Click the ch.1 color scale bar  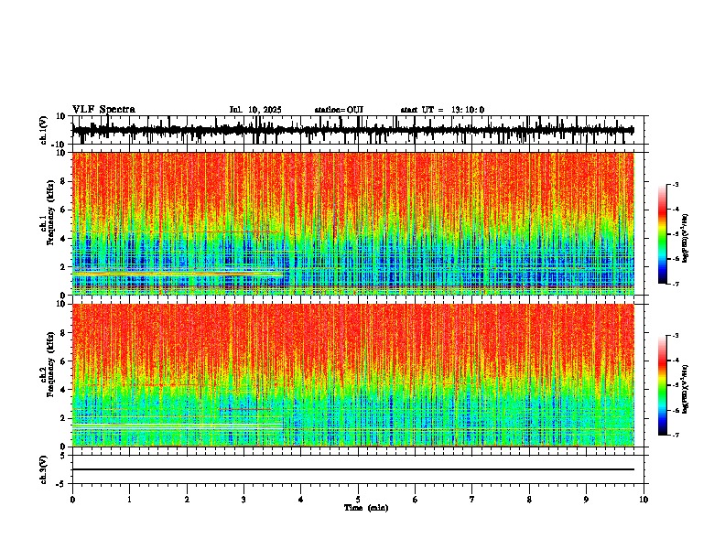pos(662,234)
